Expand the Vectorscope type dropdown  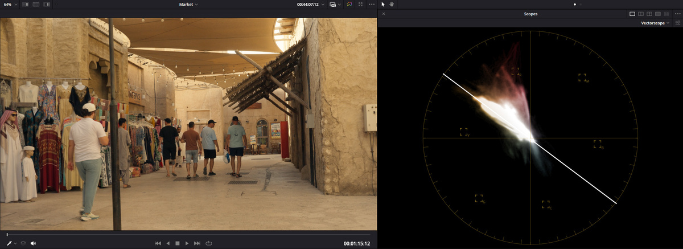[x=655, y=23]
